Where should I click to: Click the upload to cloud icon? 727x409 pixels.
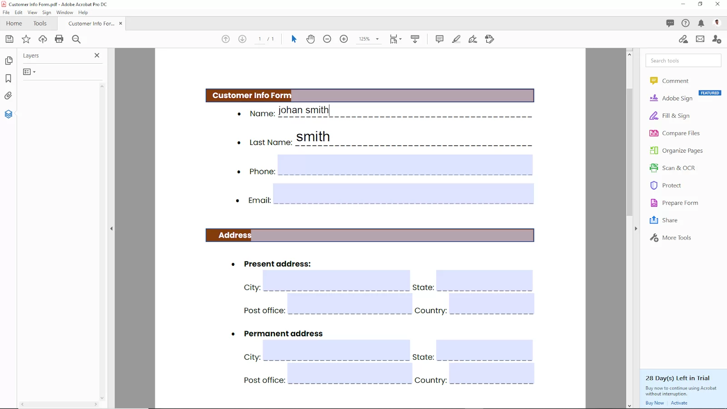[x=43, y=39]
